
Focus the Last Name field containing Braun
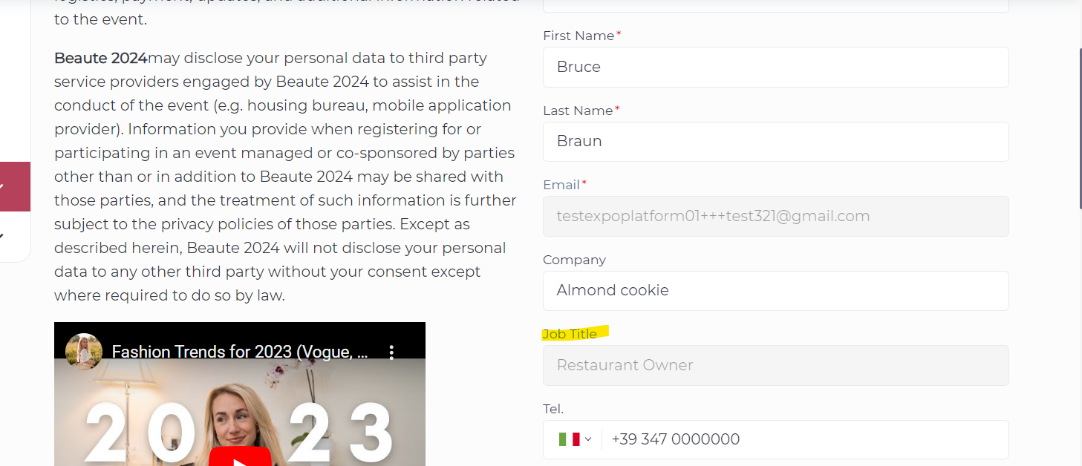tap(775, 142)
